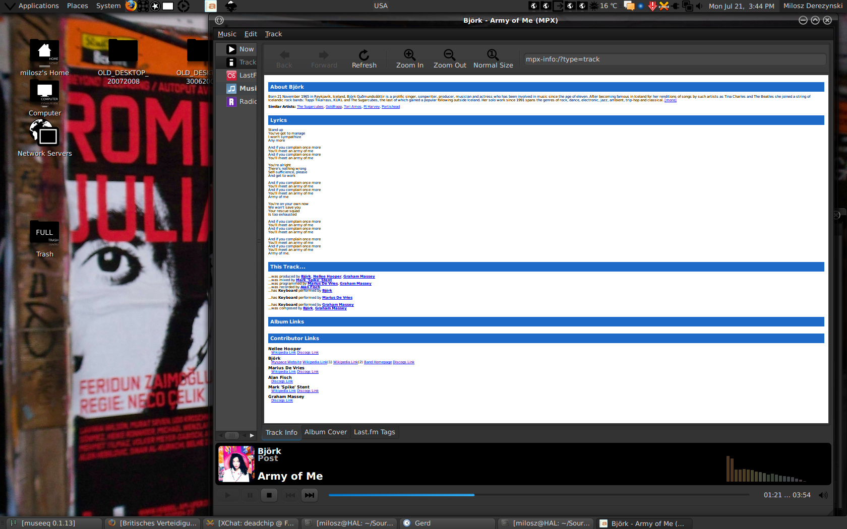The image size is (847, 529).
Task: Skip to the next track
Action: coord(310,495)
